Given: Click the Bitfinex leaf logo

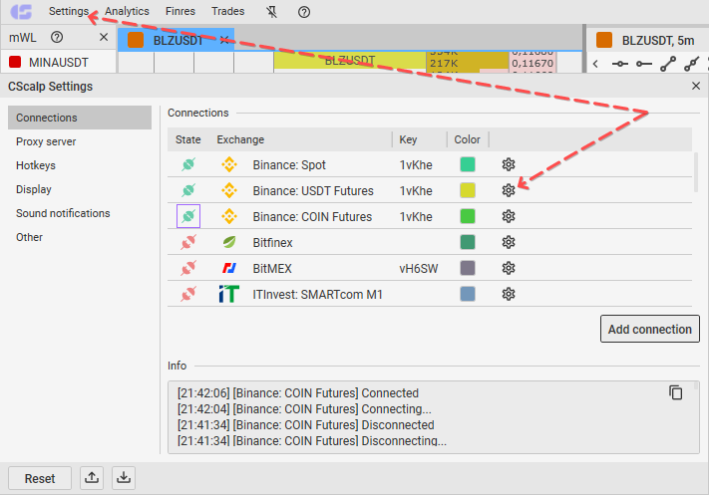Looking at the screenshot, I should tap(229, 242).
